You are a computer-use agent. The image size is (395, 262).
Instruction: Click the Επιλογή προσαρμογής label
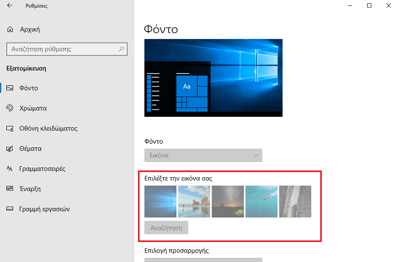click(176, 250)
